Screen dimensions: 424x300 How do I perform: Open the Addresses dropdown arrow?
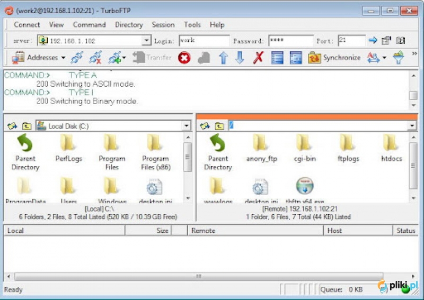(63, 58)
